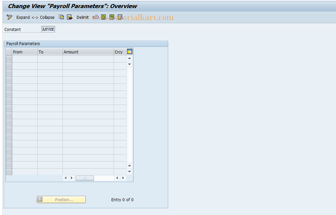
Task: Click the Crcy column header
Action: click(120, 52)
